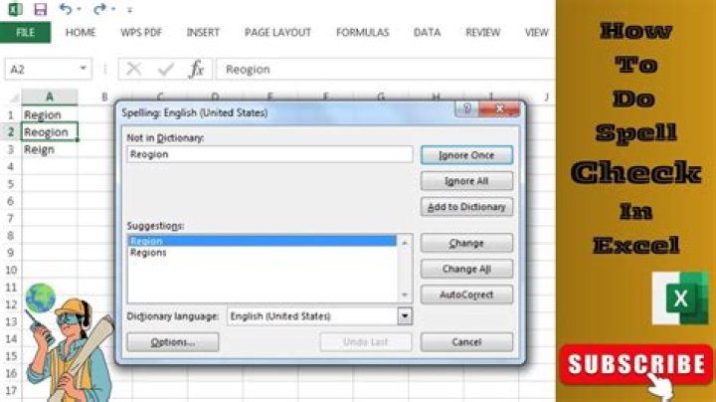Switch to the PAGE LAYOUT tab
This screenshot has width=716, height=402.
pyautogui.click(x=277, y=32)
